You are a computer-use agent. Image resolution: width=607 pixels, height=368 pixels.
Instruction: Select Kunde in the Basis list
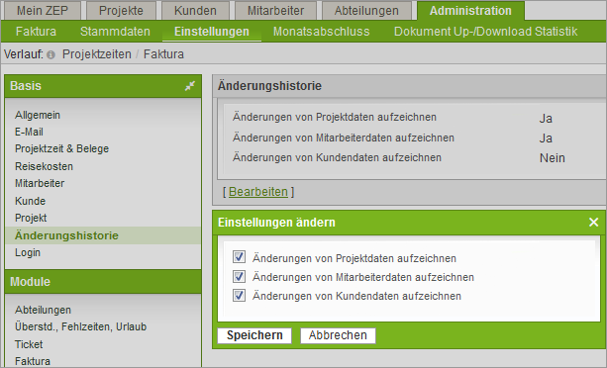pos(30,201)
